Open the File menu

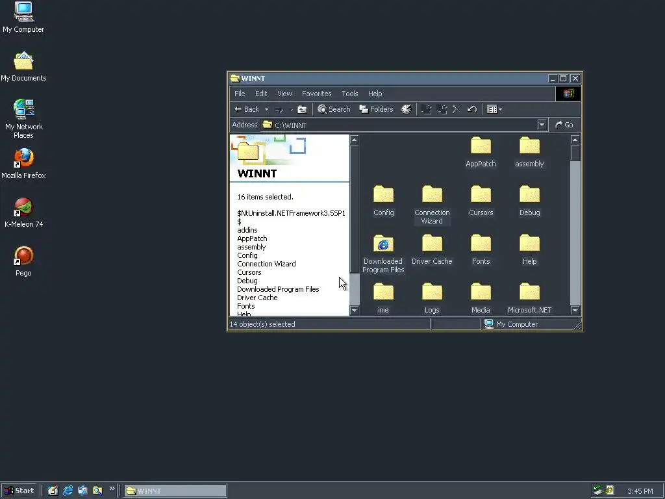click(240, 94)
